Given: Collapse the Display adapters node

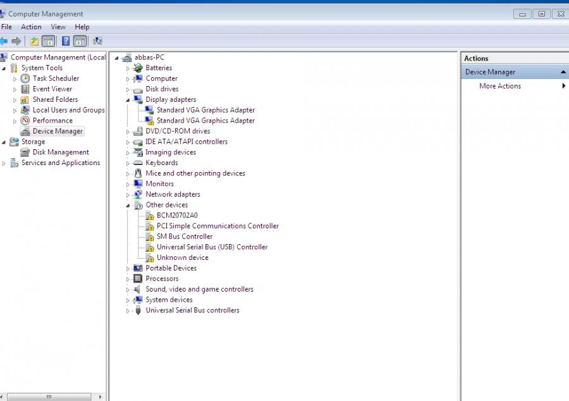Looking at the screenshot, I should (x=128, y=100).
